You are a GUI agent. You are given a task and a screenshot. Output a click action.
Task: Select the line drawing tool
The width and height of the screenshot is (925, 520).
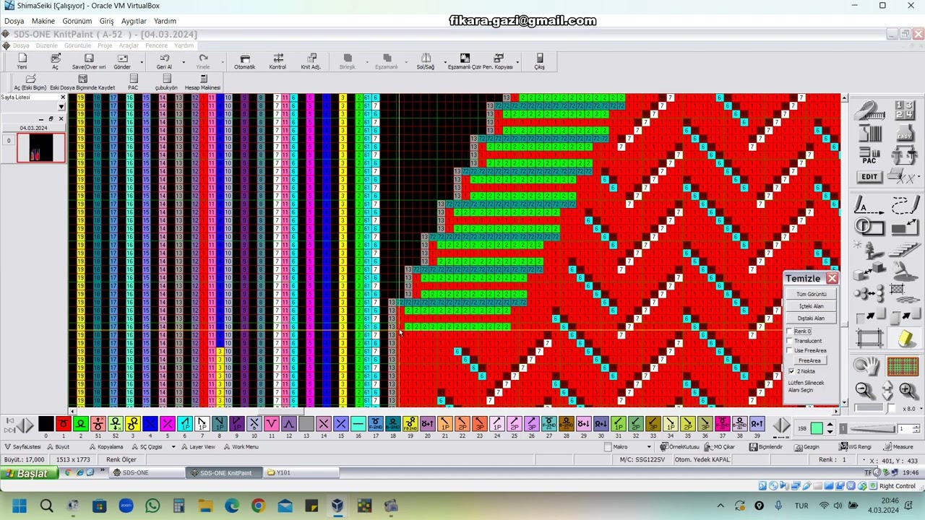868,206
